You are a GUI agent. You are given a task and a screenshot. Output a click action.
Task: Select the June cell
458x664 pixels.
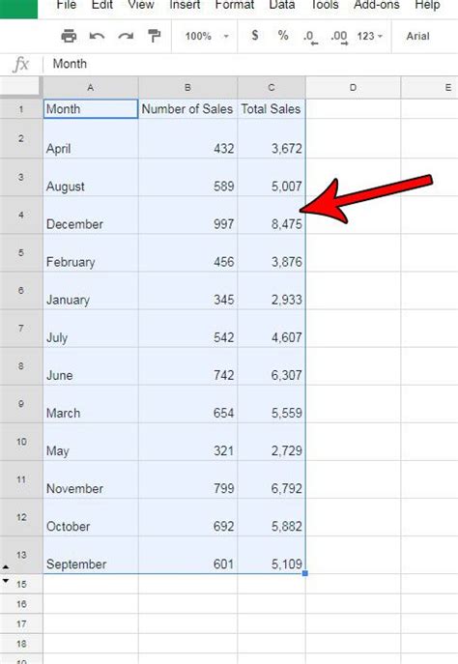[91, 366]
